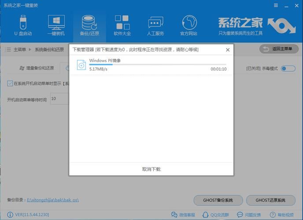This screenshot has width=303, height=220.
Task: Click GHOST备份系统 button
Action: click(218, 200)
